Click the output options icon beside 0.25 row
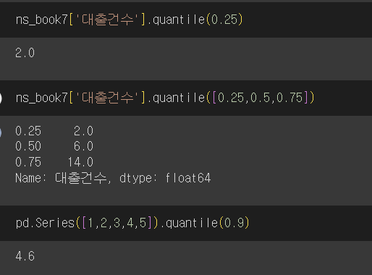This screenshot has width=372, height=275. [x=1, y=132]
